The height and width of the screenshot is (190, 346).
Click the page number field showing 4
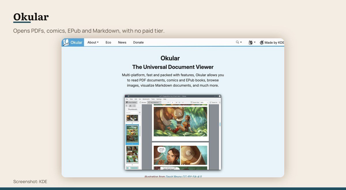173,102
